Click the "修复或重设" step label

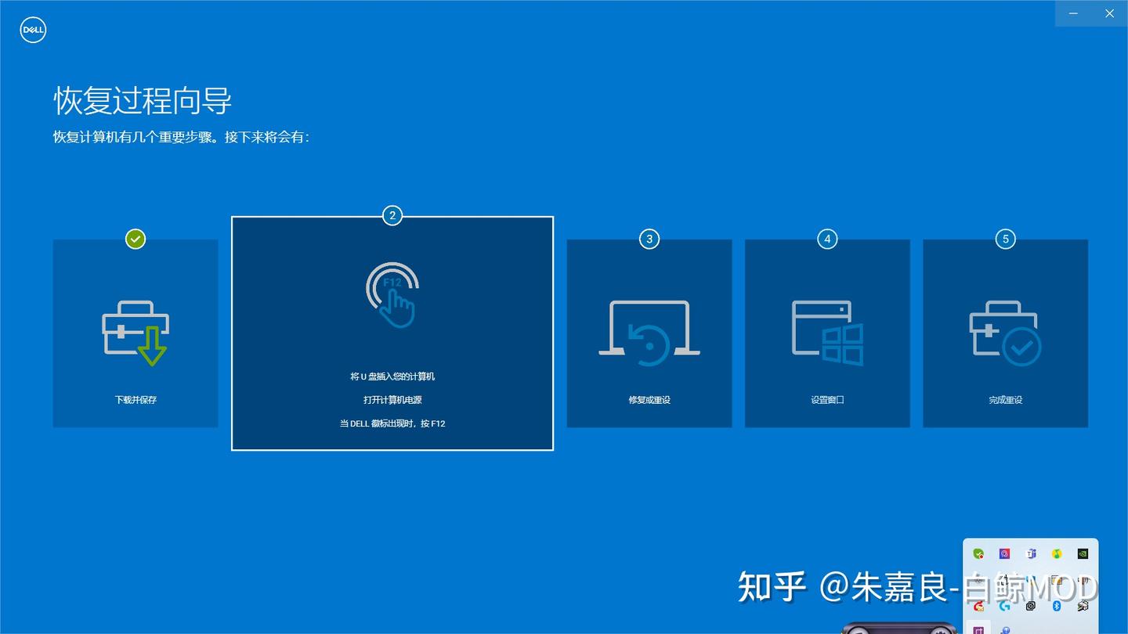(x=649, y=400)
